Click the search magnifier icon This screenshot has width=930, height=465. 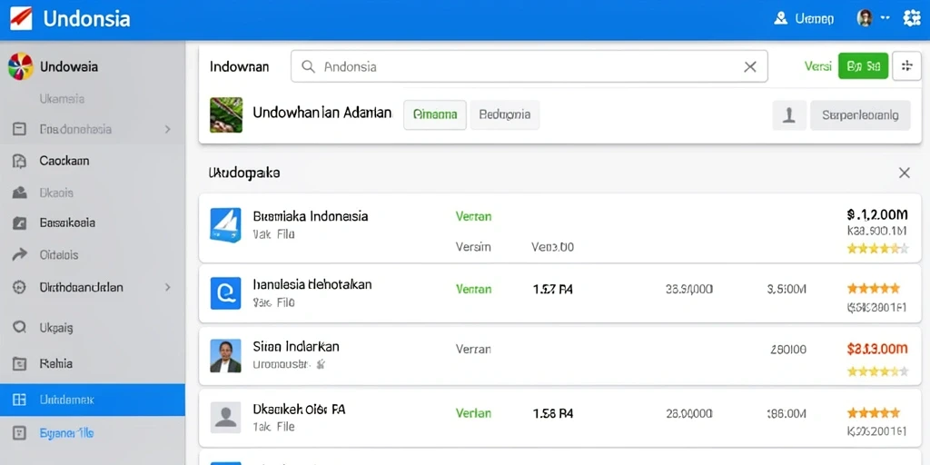tap(308, 66)
